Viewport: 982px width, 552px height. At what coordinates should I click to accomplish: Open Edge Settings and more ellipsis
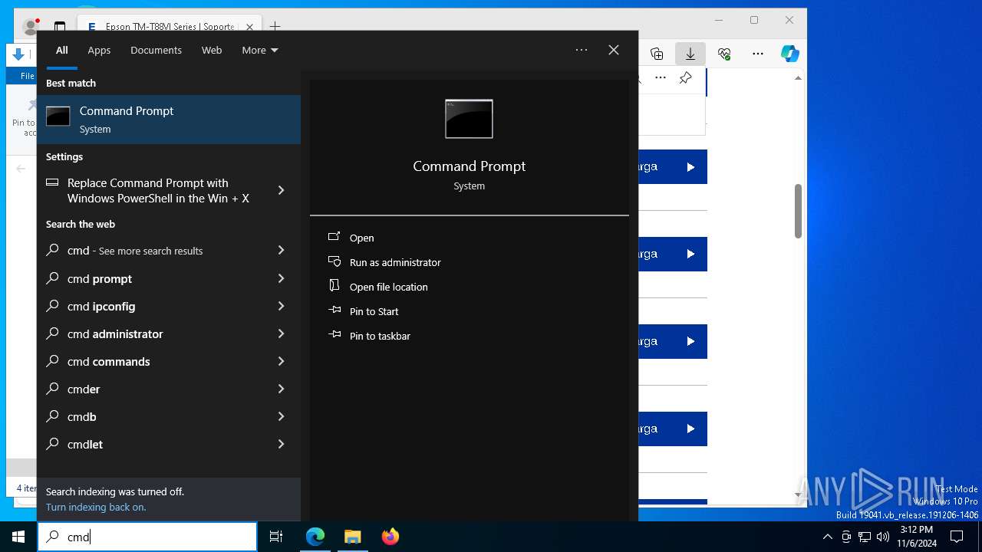tap(758, 54)
